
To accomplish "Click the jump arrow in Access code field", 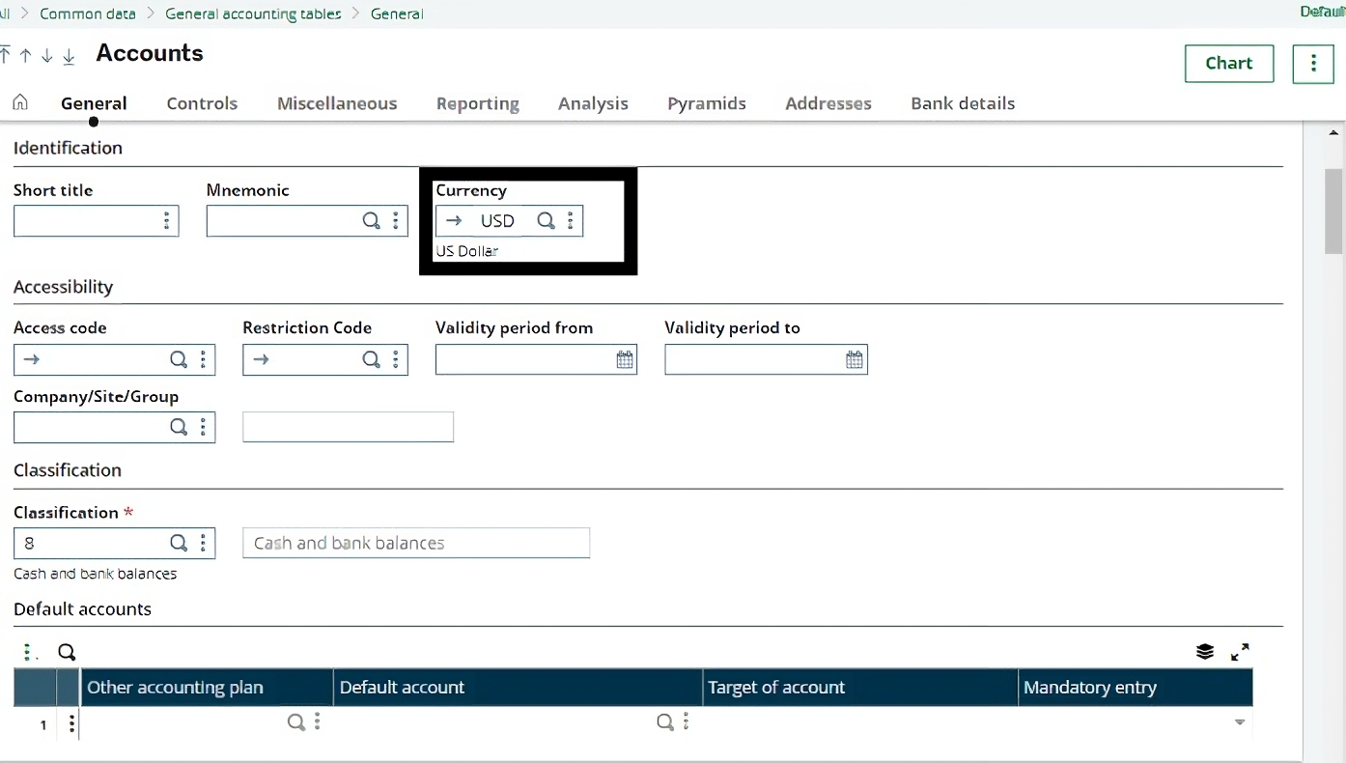I will tap(33, 359).
